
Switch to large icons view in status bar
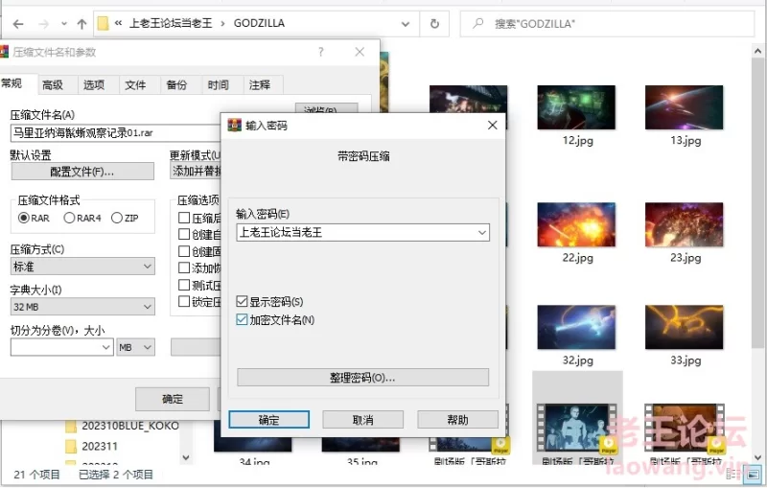pos(754,474)
